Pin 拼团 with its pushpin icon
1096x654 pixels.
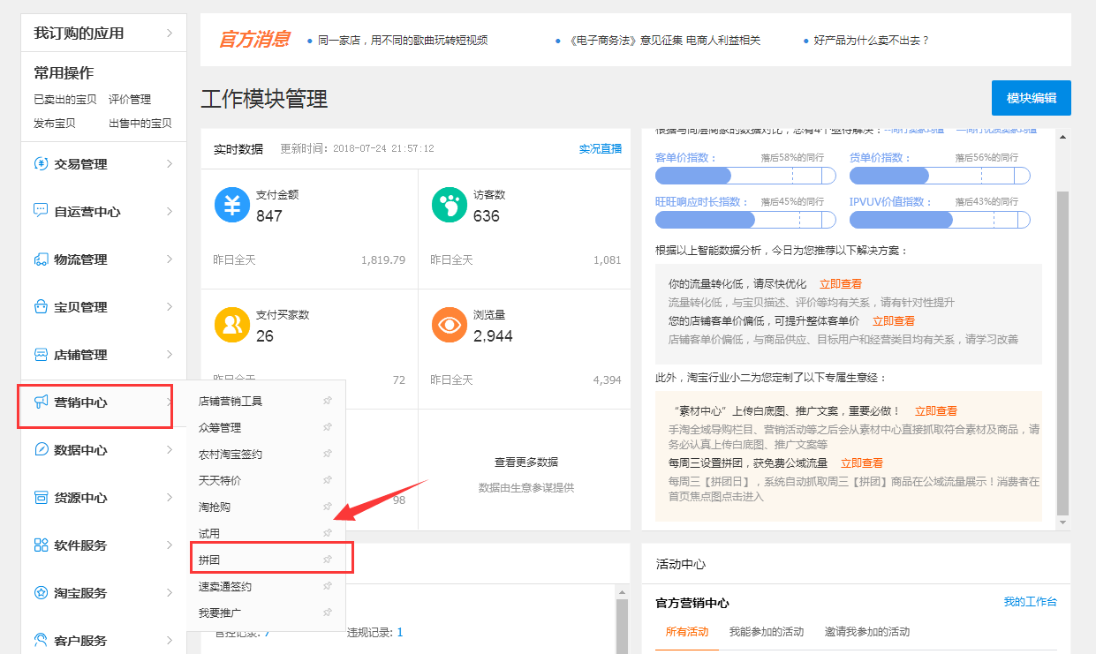pos(328,560)
